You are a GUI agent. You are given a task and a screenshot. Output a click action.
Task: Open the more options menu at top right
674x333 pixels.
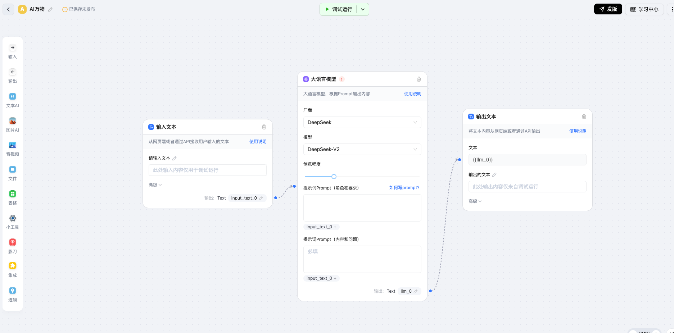(x=671, y=9)
